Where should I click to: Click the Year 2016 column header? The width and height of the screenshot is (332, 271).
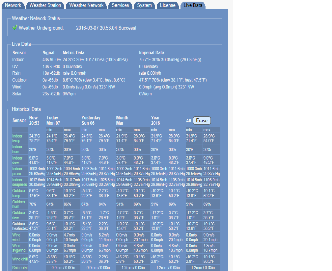[155, 120]
